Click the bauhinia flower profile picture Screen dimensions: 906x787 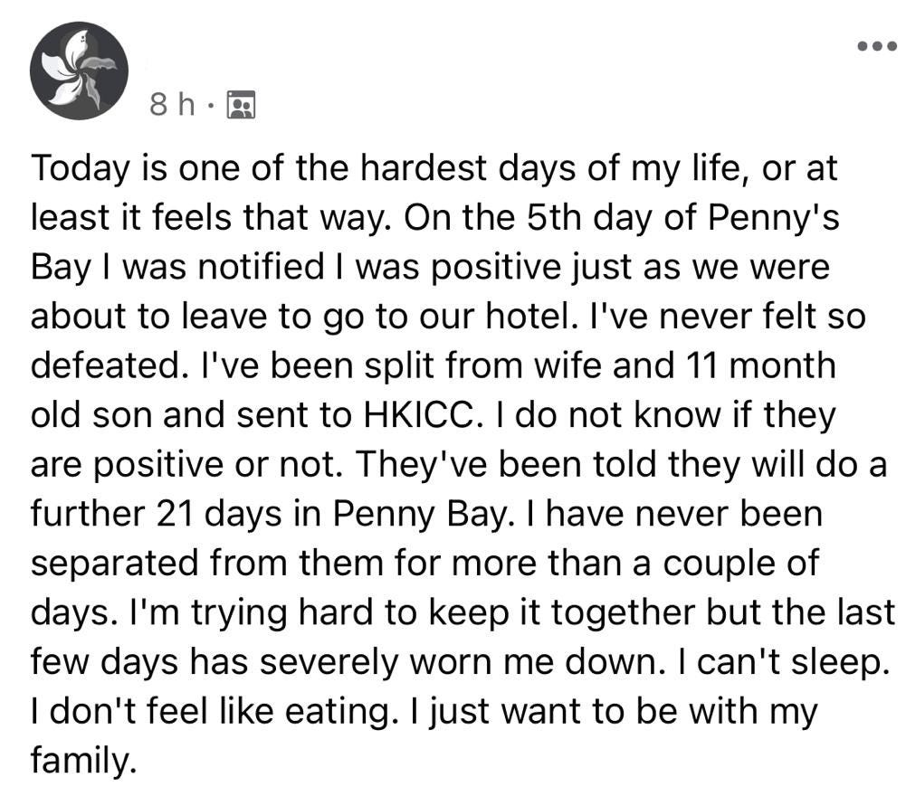(79, 71)
